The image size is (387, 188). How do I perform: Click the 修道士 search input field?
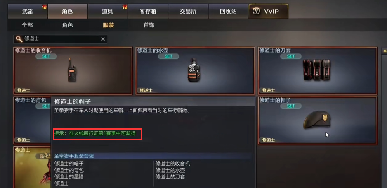(x=60, y=39)
